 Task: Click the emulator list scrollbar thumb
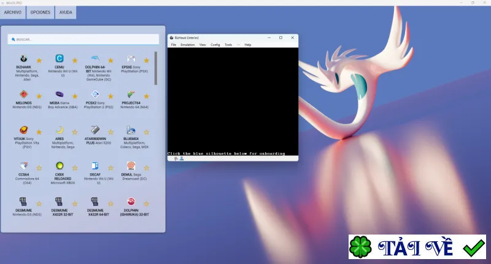pos(156,68)
